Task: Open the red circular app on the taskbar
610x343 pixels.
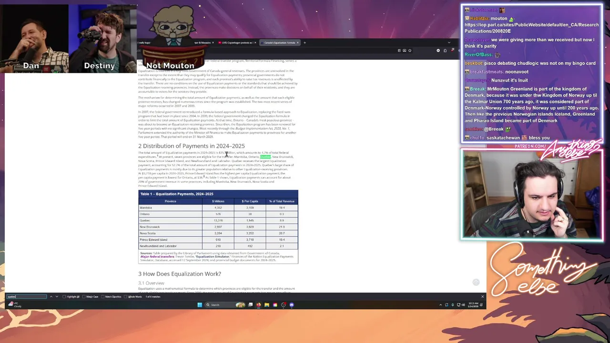Action: 284,305
